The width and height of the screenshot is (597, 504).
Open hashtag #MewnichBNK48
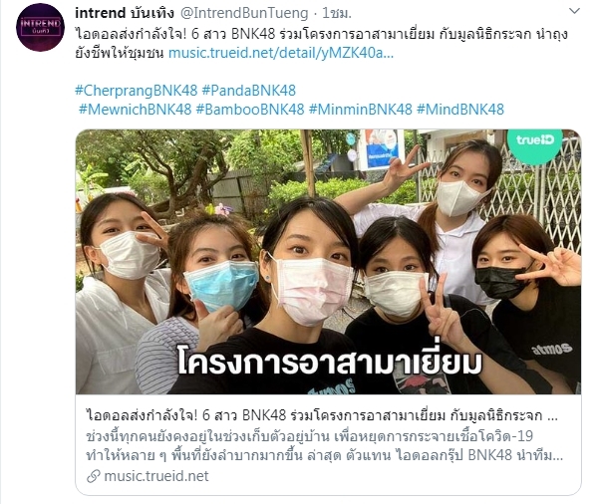tap(136, 110)
